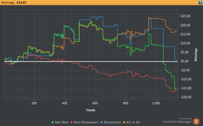Toggle the blue Showdown legend swatch
Image resolution: width=203 pixels, height=126 pixels.
point(101,122)
